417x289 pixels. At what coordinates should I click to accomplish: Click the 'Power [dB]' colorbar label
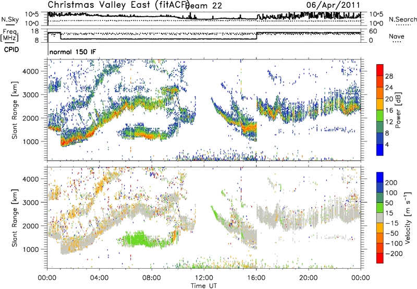398,110
